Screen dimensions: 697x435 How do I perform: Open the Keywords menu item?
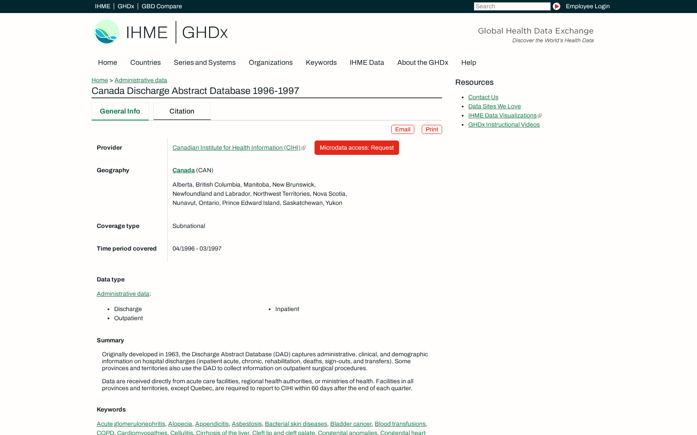[x=321, y=63]
